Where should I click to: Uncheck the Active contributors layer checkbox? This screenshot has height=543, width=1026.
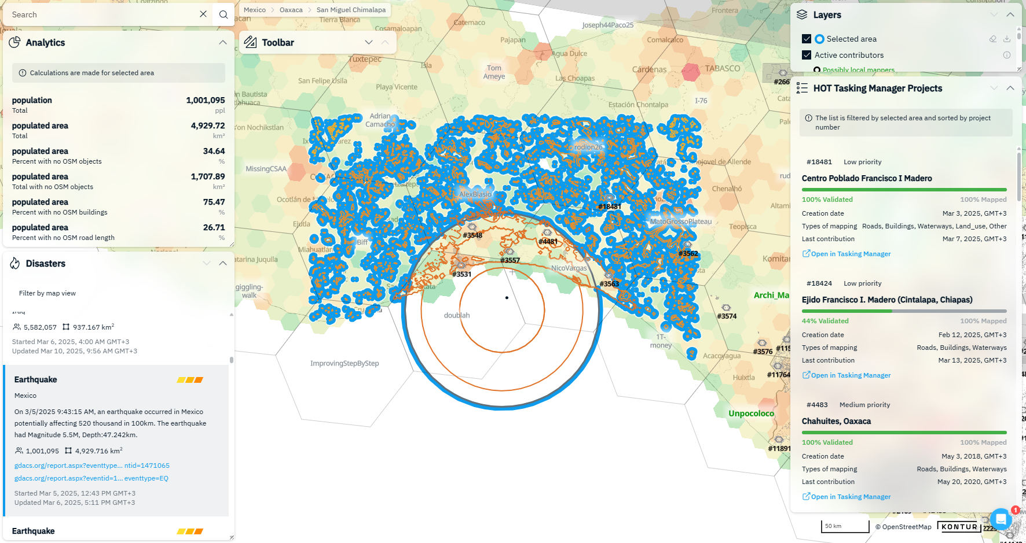[807, 55]
